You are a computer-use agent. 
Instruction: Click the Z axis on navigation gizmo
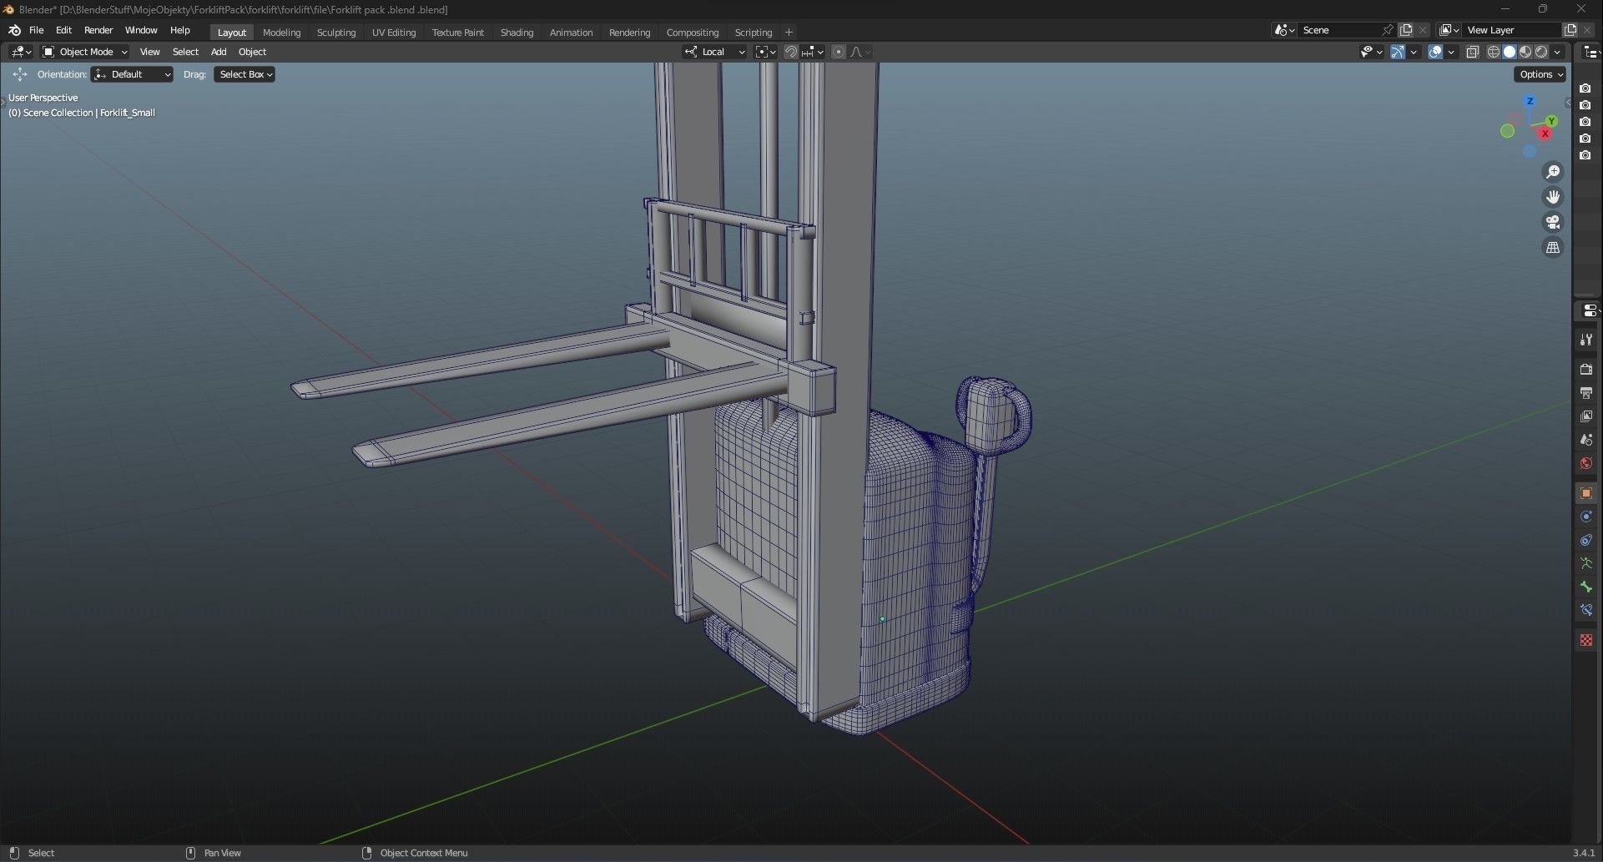(1530, 101)
